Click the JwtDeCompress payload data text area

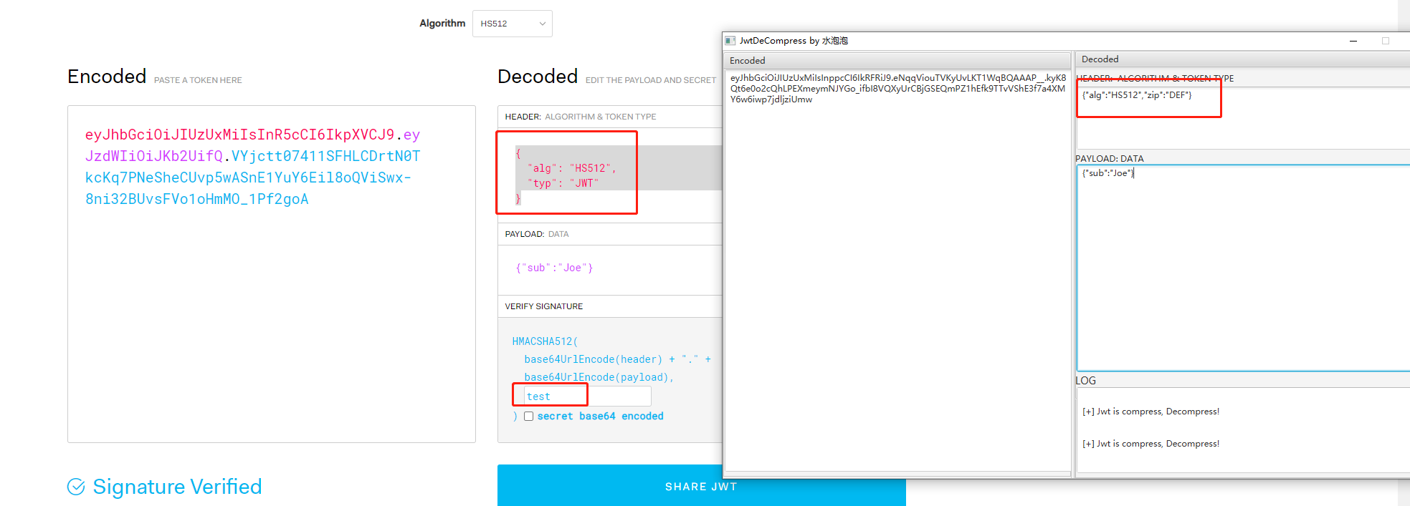[x=1243, y=268]
